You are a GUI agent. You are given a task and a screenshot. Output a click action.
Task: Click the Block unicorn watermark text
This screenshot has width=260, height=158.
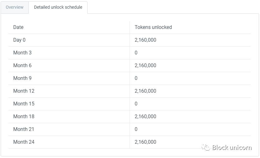232,147
